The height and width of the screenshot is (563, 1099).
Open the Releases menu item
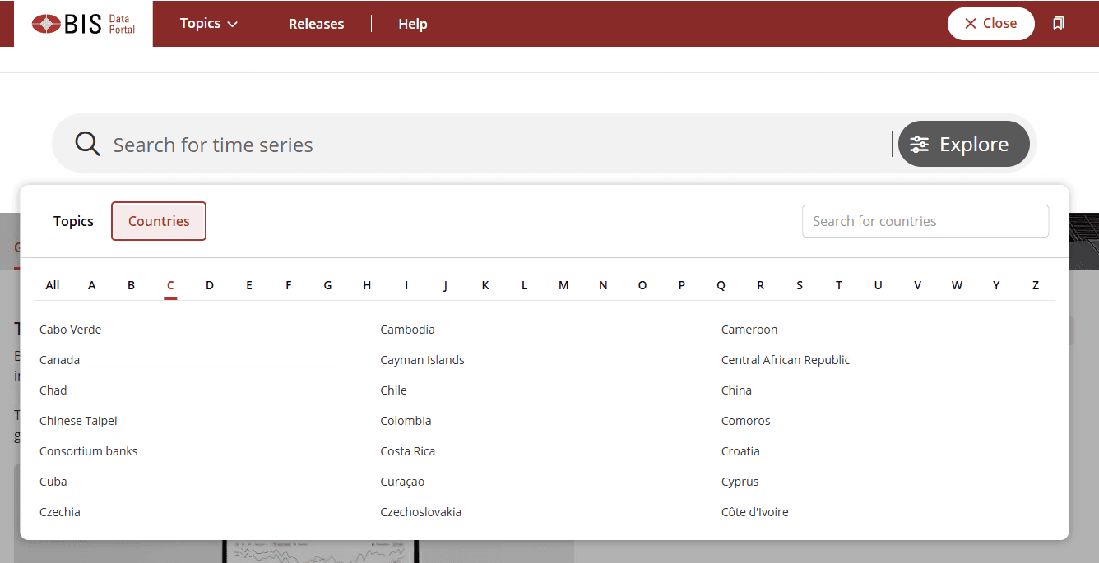point(317,24)
